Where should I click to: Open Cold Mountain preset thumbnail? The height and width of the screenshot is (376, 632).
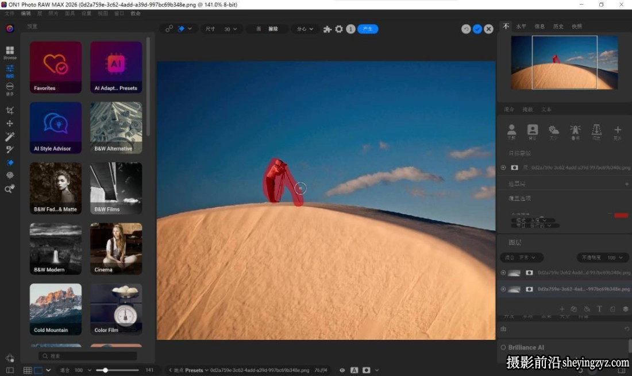click(x=56, y=309)
